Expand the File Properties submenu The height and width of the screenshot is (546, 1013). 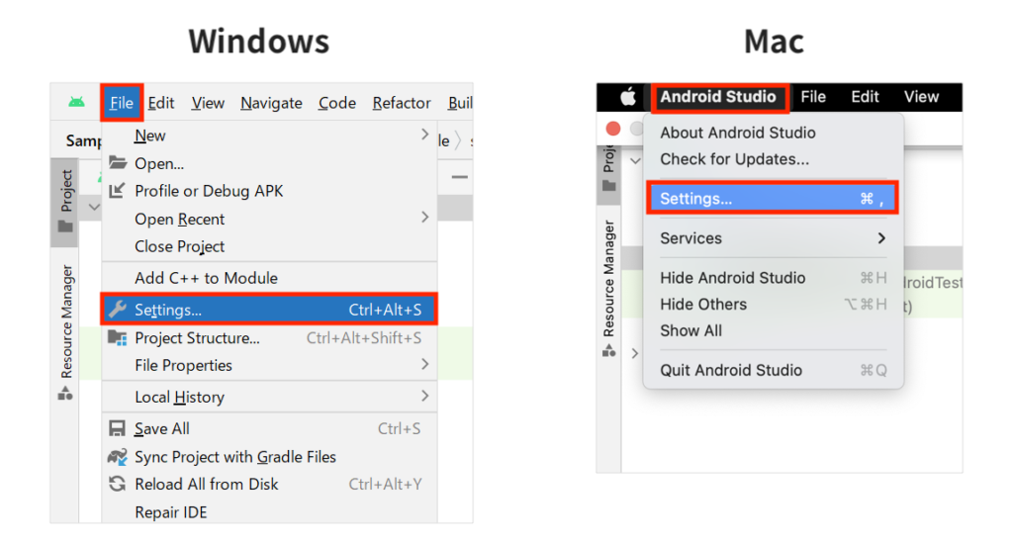pos(269,365)
